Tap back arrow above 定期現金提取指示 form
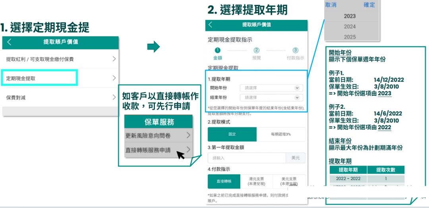Image resolution: width=429 pixels, height=208 pixels. click(211, 25)
